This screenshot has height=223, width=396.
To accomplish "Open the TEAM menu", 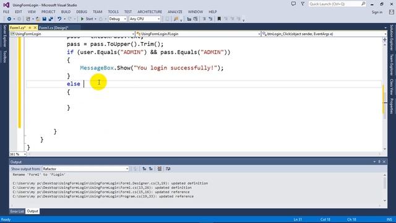I will click(98, 12).
